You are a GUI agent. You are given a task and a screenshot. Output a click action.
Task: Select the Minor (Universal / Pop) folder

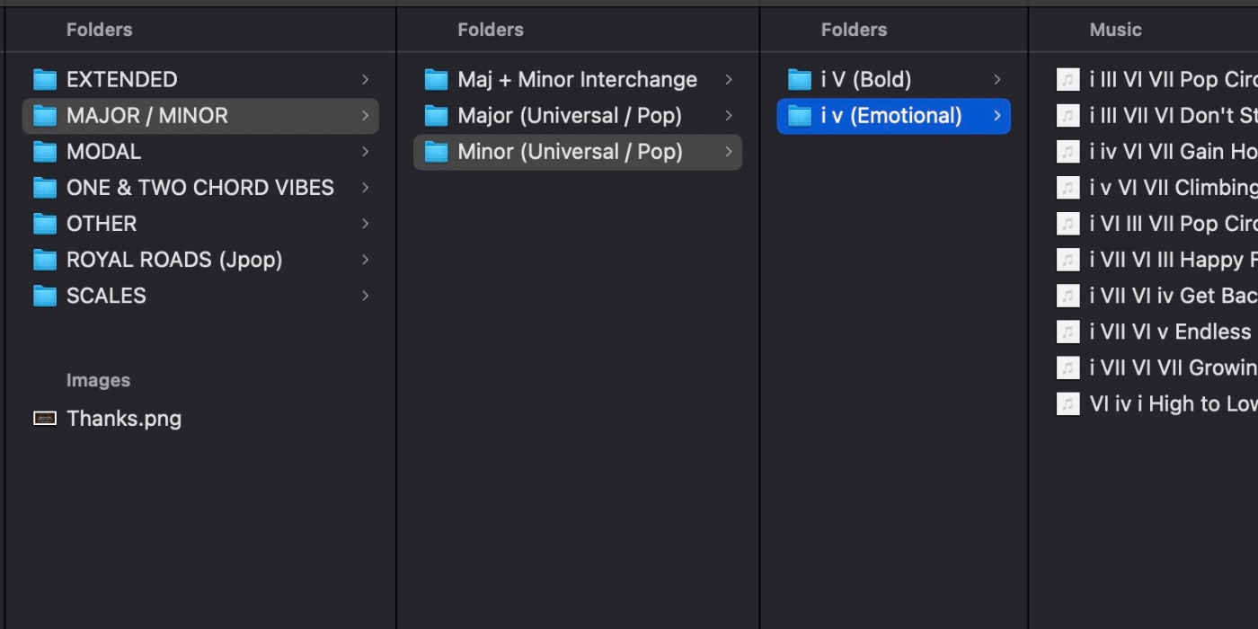pos(570,152)
